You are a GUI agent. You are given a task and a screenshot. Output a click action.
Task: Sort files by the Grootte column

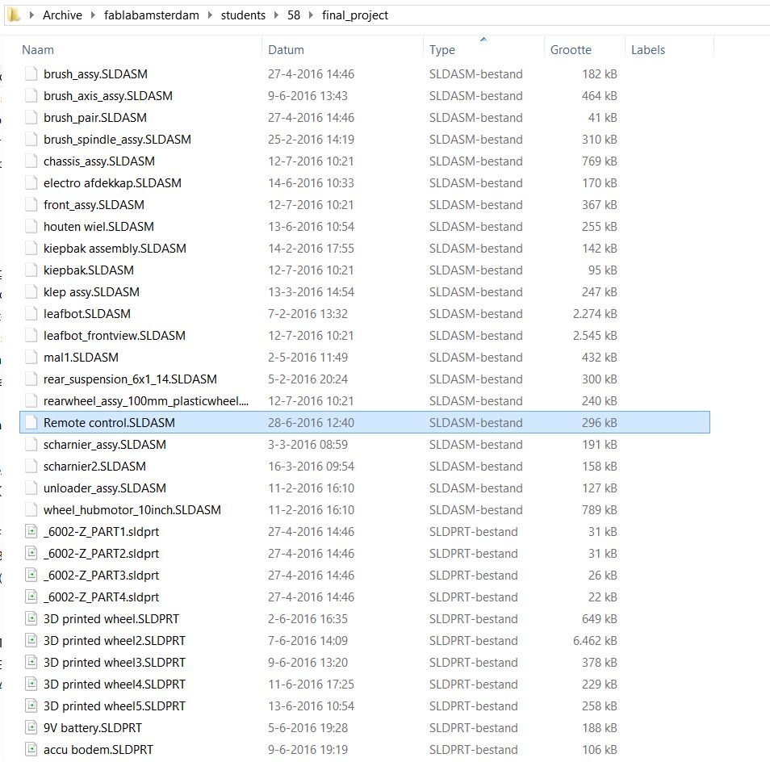[571, 50]
